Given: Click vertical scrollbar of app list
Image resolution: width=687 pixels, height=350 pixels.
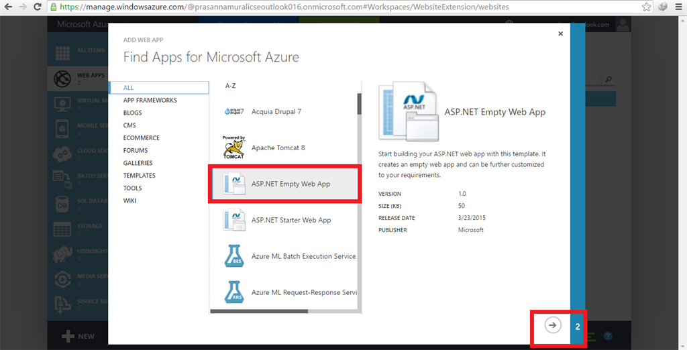Looking at the screenshot, I should click(360, 104).
